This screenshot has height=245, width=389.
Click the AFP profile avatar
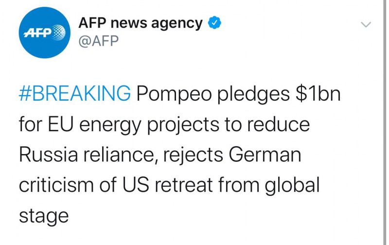click(x=43, y=33)
